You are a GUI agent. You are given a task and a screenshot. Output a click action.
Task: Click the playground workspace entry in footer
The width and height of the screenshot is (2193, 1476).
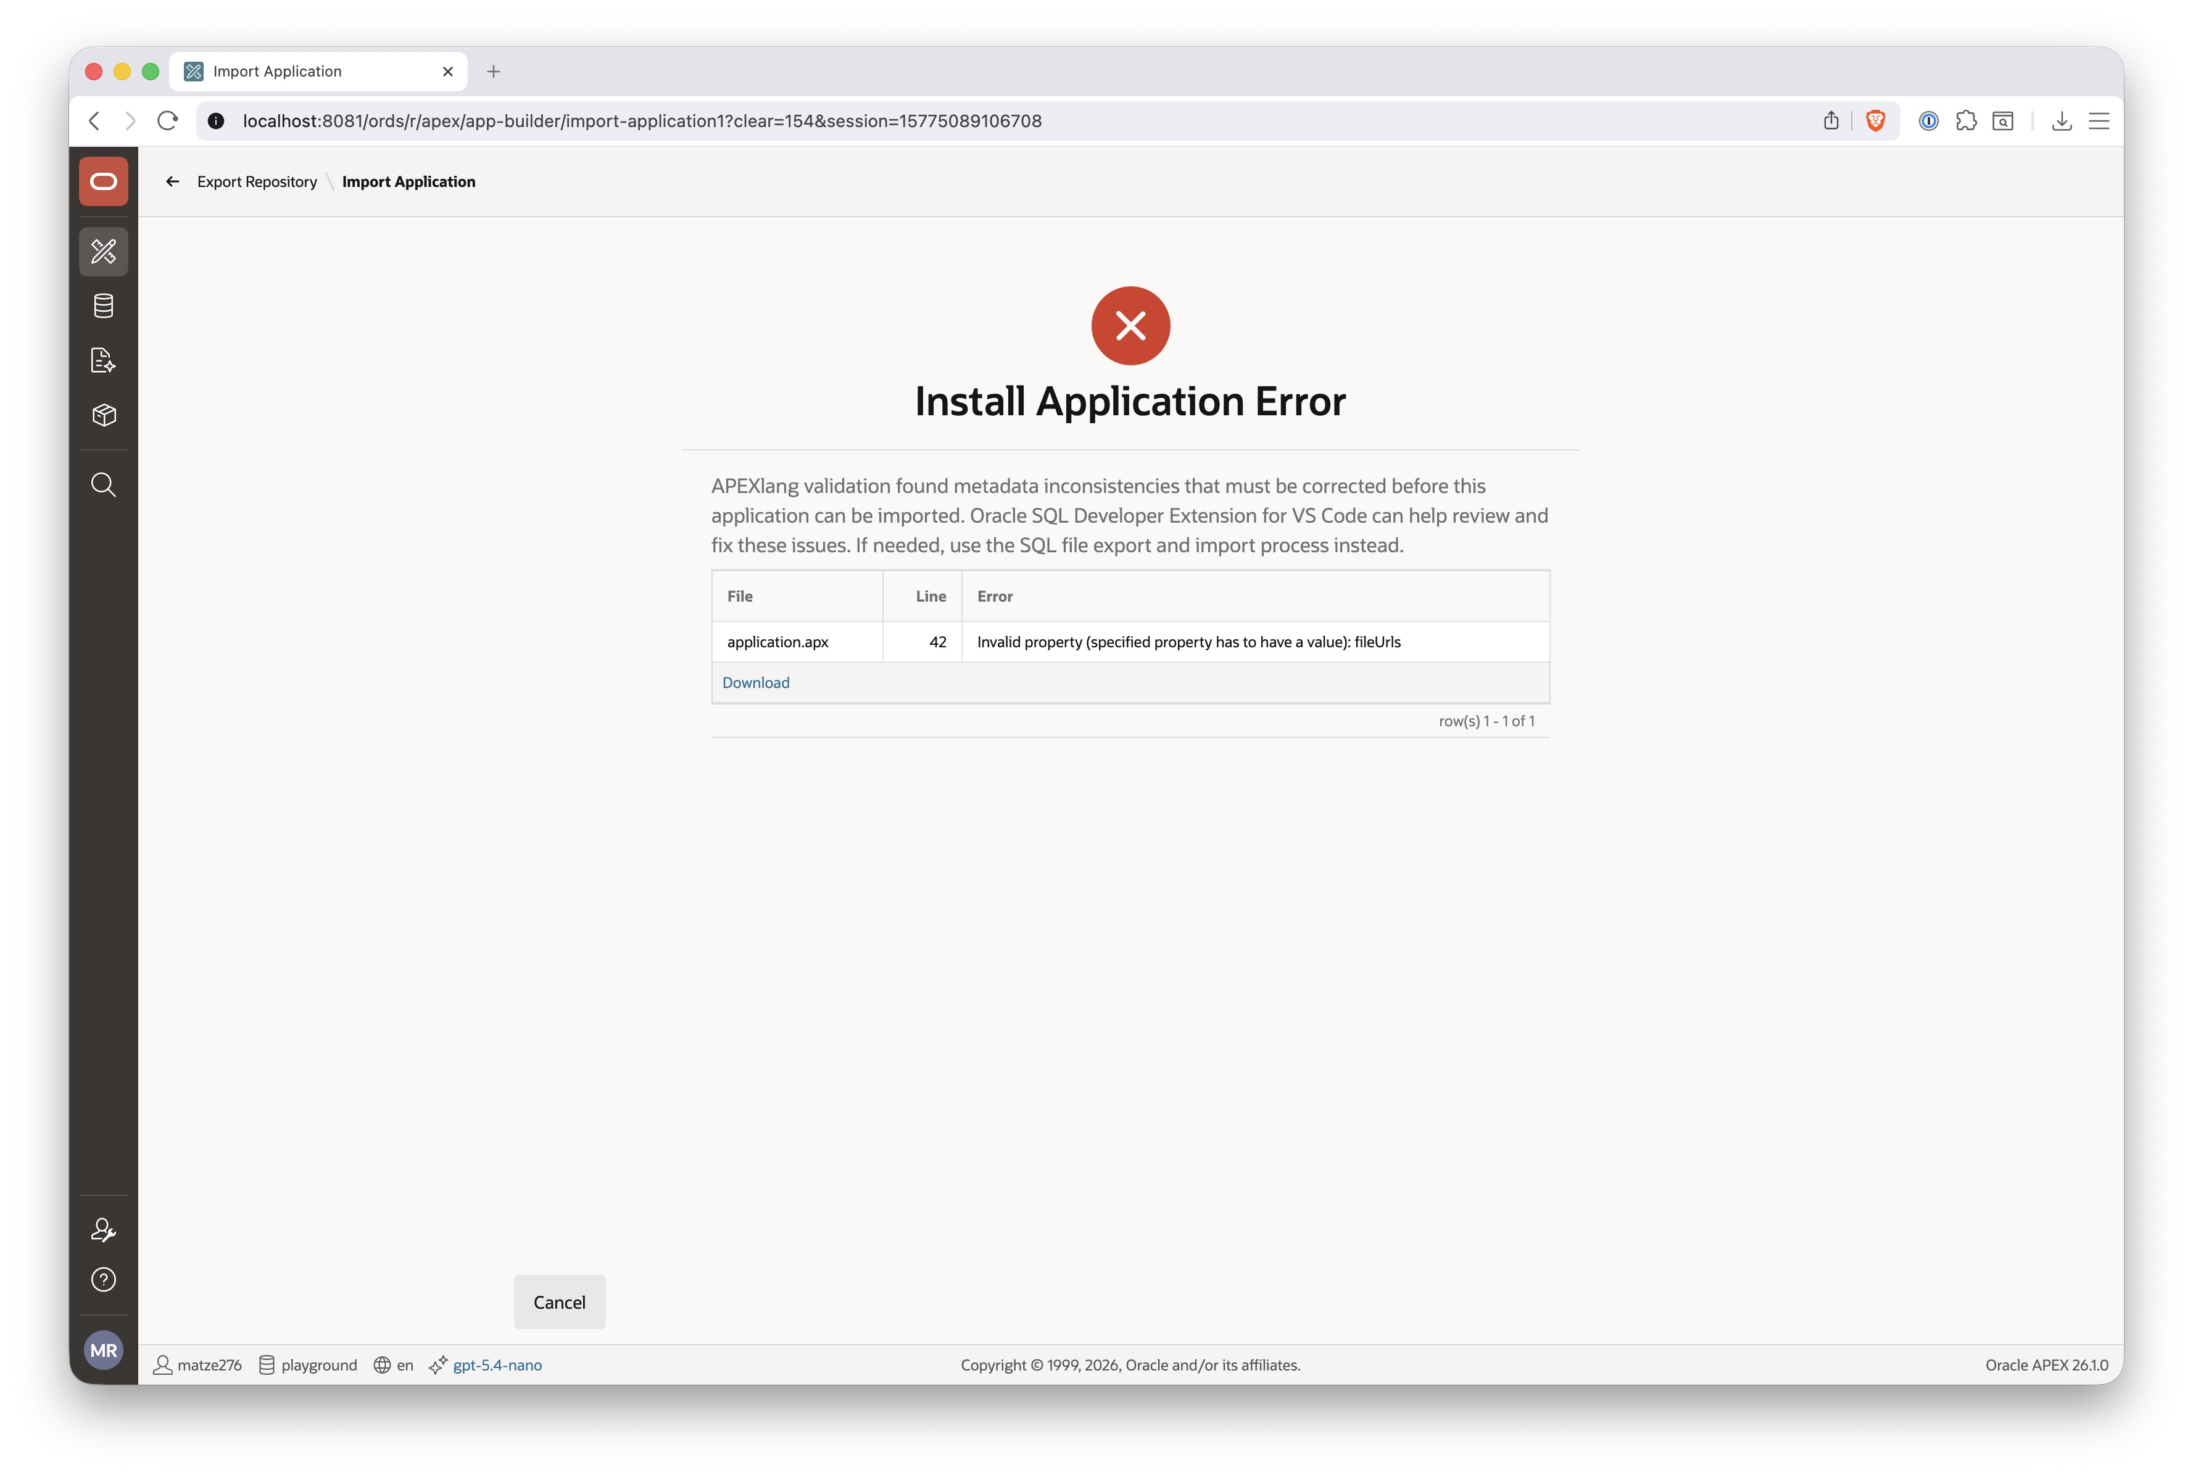pos(308,1365)
